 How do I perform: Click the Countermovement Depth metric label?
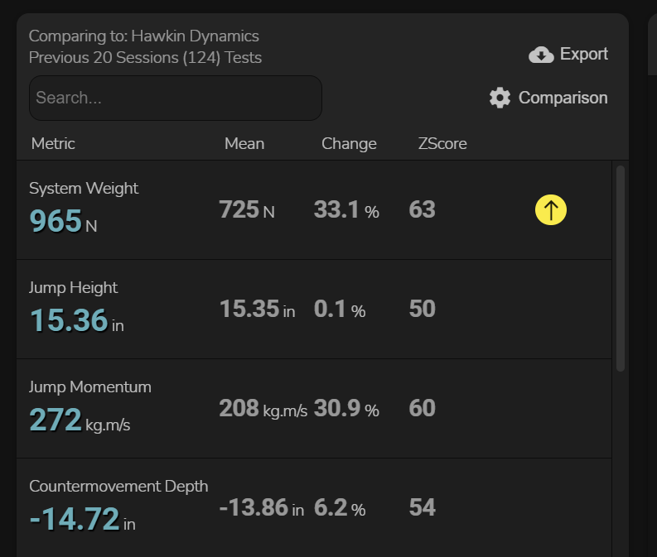point(118,486)
